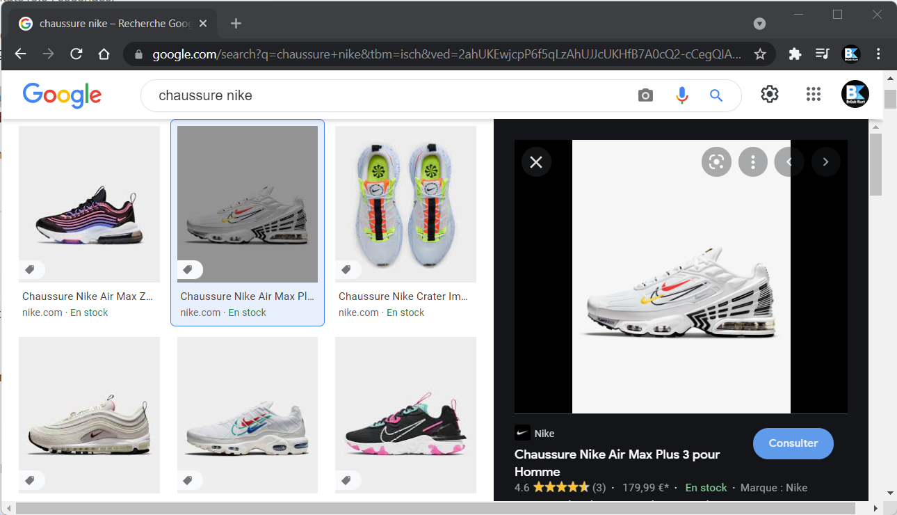This screenshot has height=515, width=897.
Task: Click the blue search magnifier button
Action: pos(716,95)
